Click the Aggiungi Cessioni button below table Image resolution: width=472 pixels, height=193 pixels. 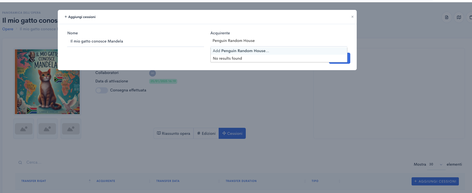(435, 181)
